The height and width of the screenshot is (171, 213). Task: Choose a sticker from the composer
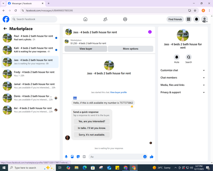click(x=78, y=157)
